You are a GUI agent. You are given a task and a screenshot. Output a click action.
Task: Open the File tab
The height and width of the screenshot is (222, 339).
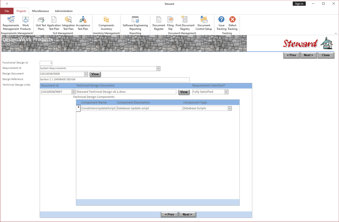(7, 11)
